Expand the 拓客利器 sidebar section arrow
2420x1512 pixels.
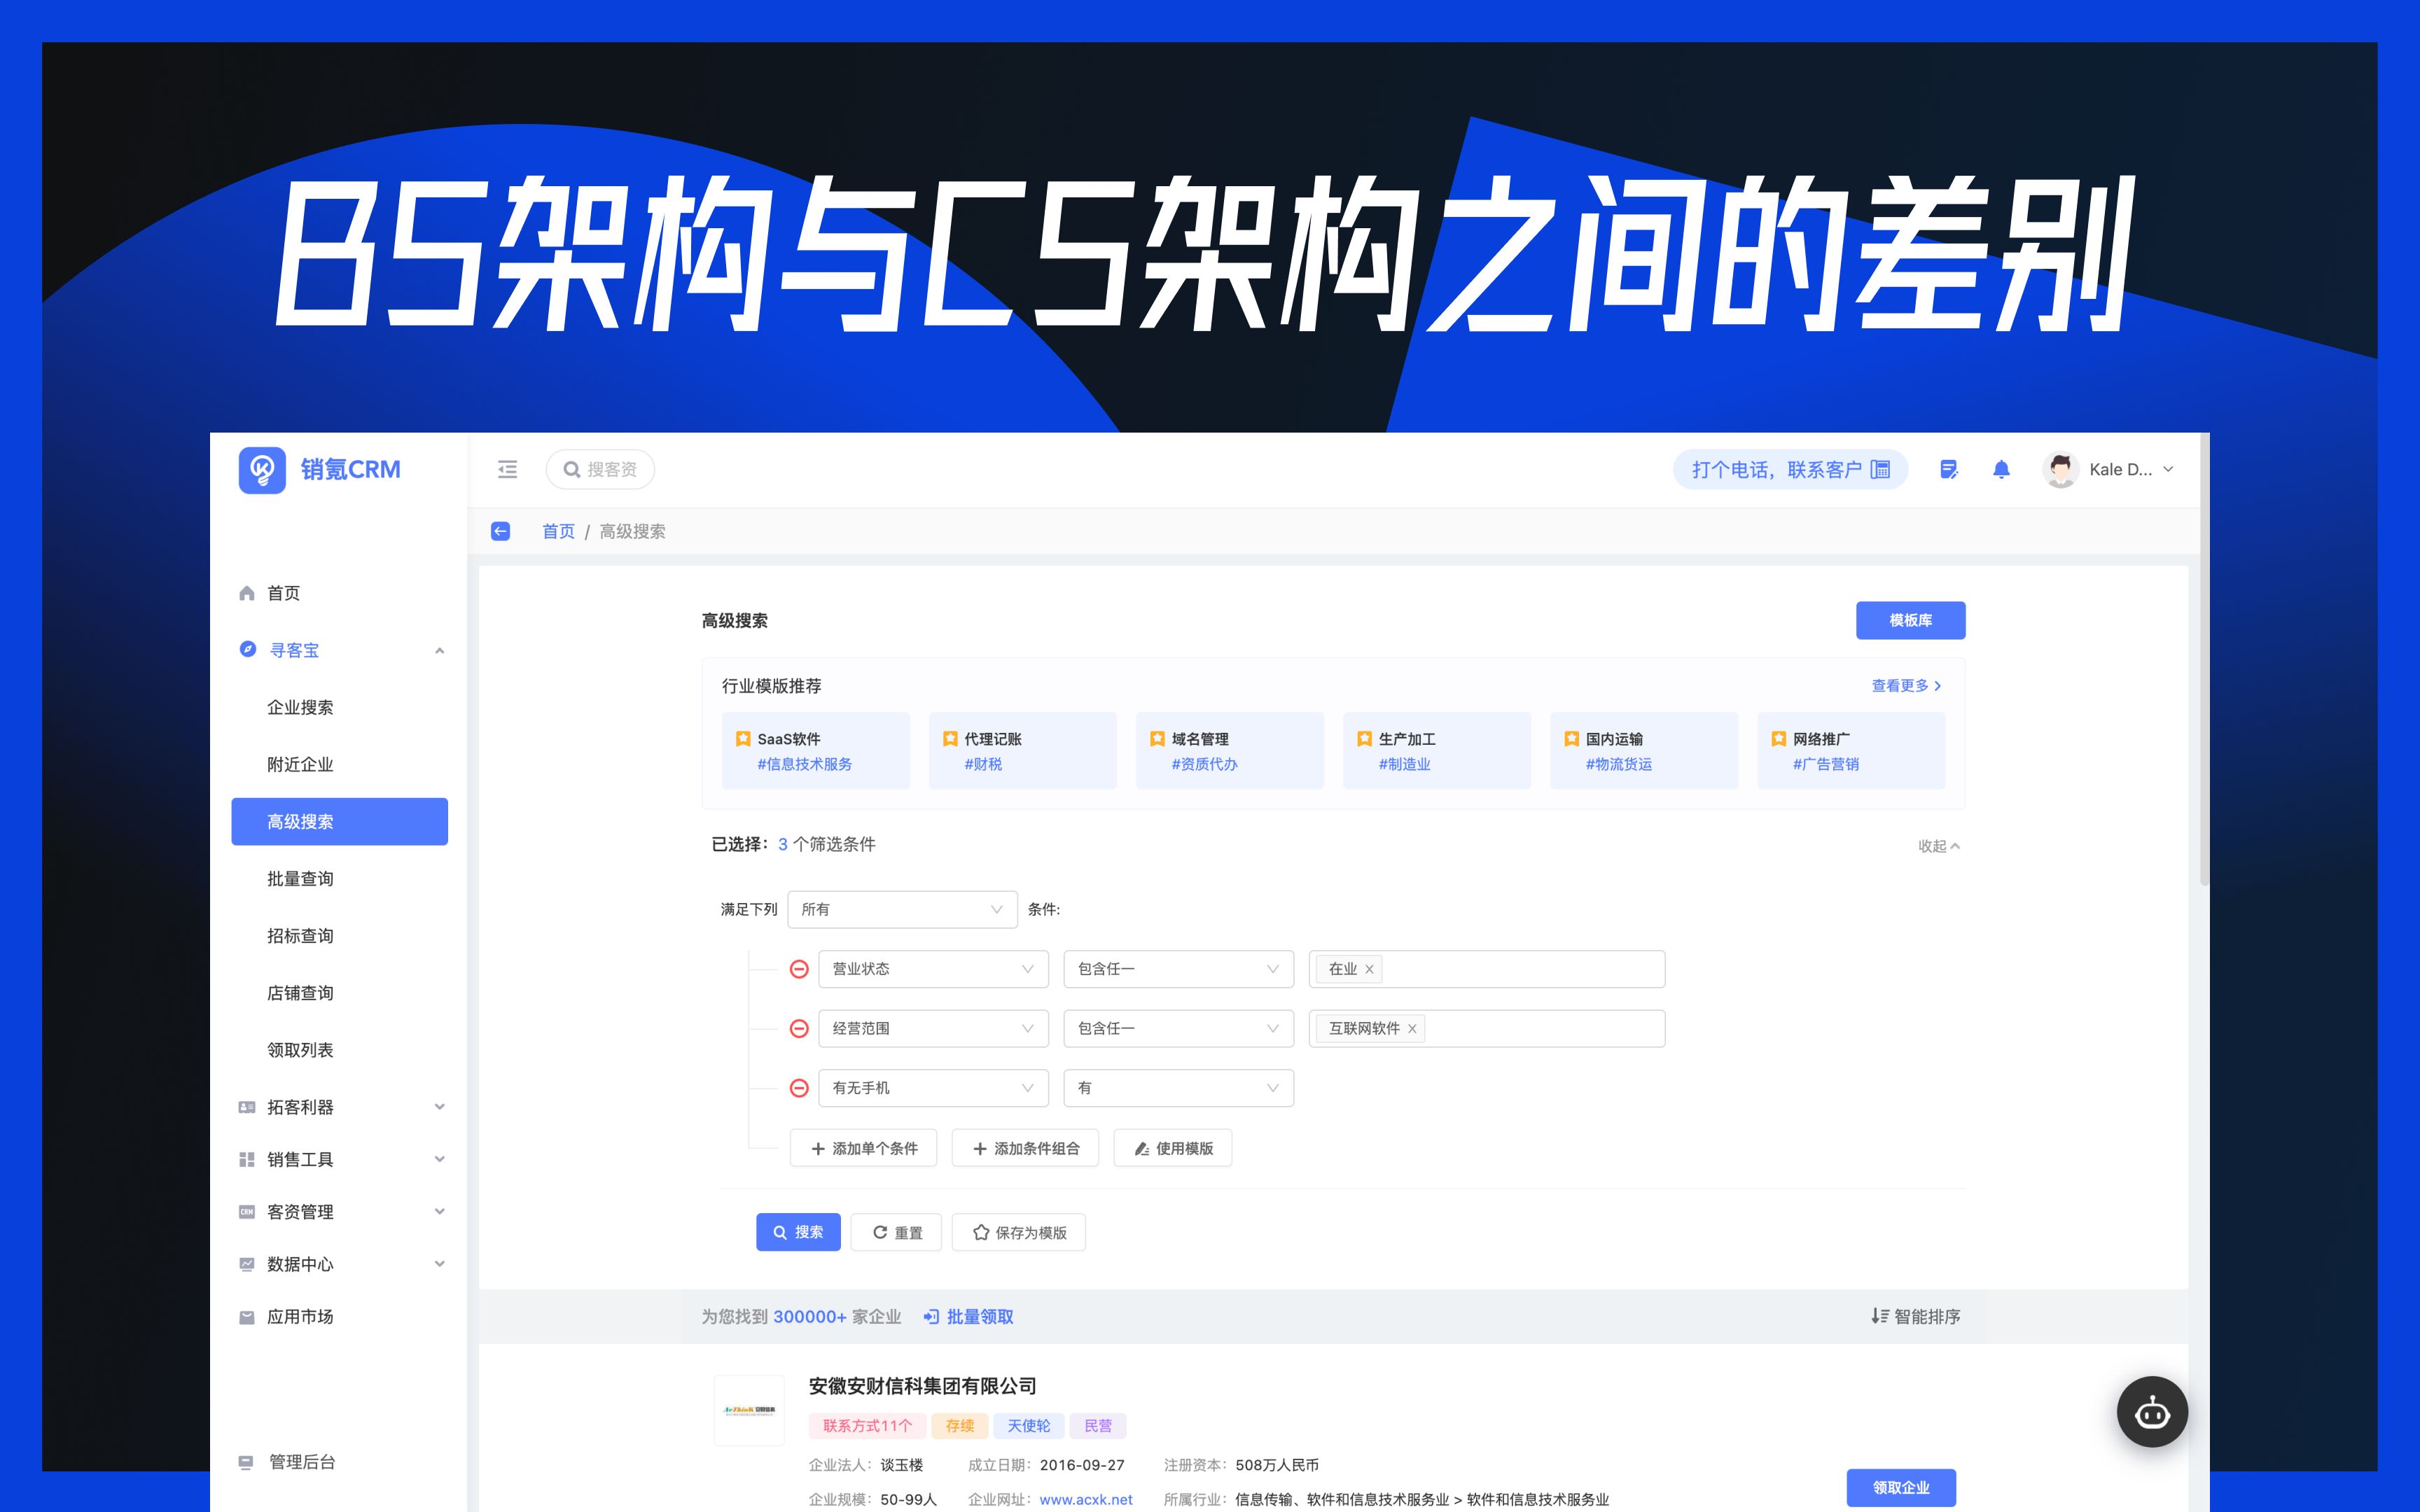click(x=439, y=1107)
